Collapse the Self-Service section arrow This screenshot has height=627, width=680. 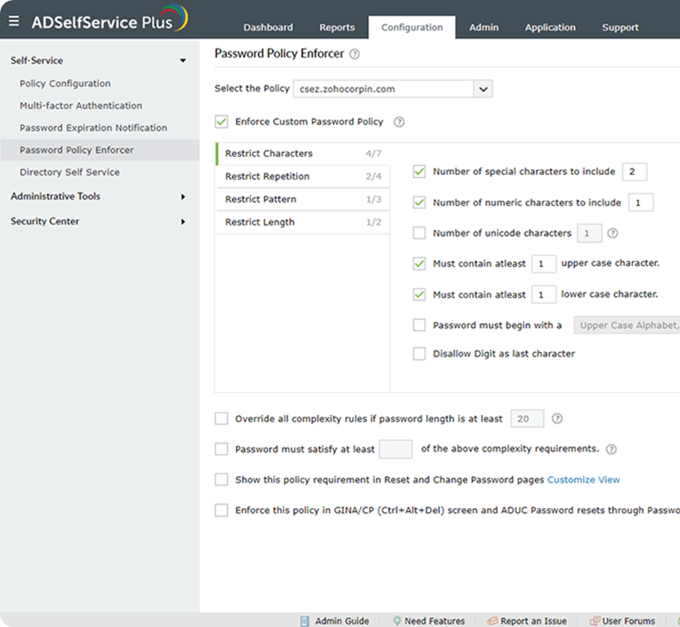[183, 61]
